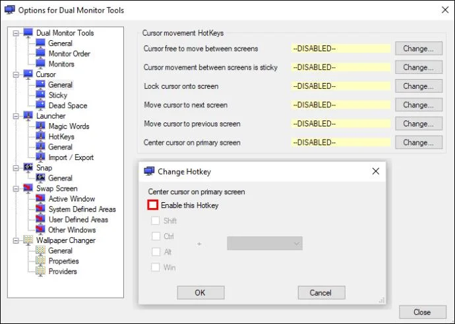Collapse the Wallpaper Changer tree node
The width and height of the screenshot is (455, 324).
16,240
